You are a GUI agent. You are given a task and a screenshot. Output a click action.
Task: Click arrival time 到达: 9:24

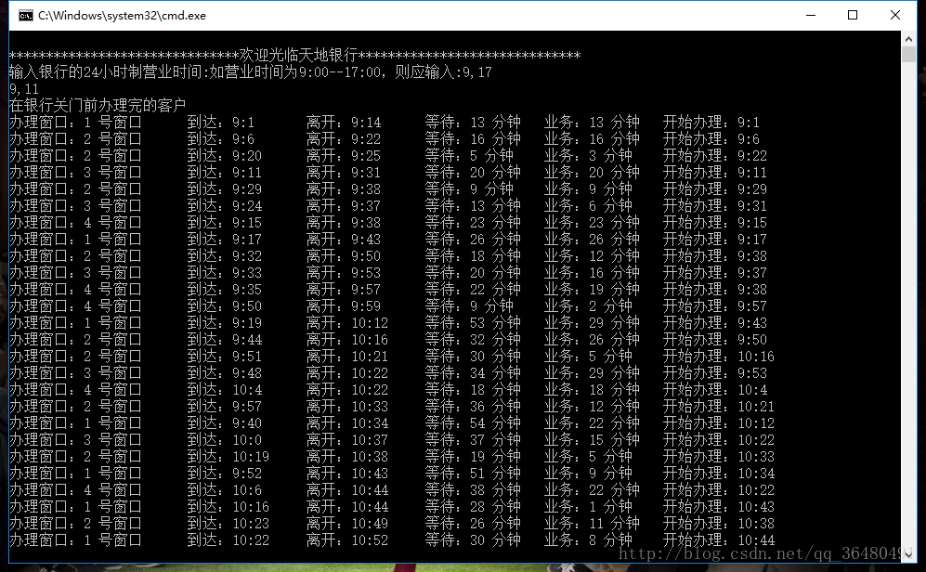click(x=225, y=206)
